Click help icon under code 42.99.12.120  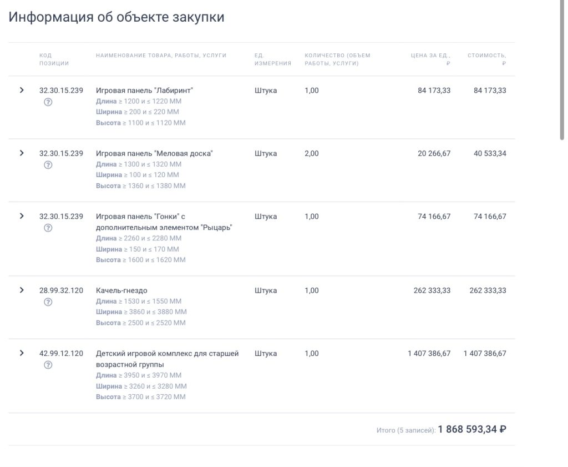(x=48, y=365)
